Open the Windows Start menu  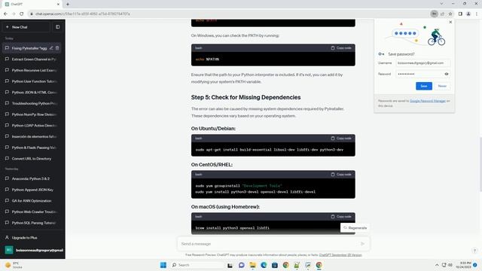(163, 265)
